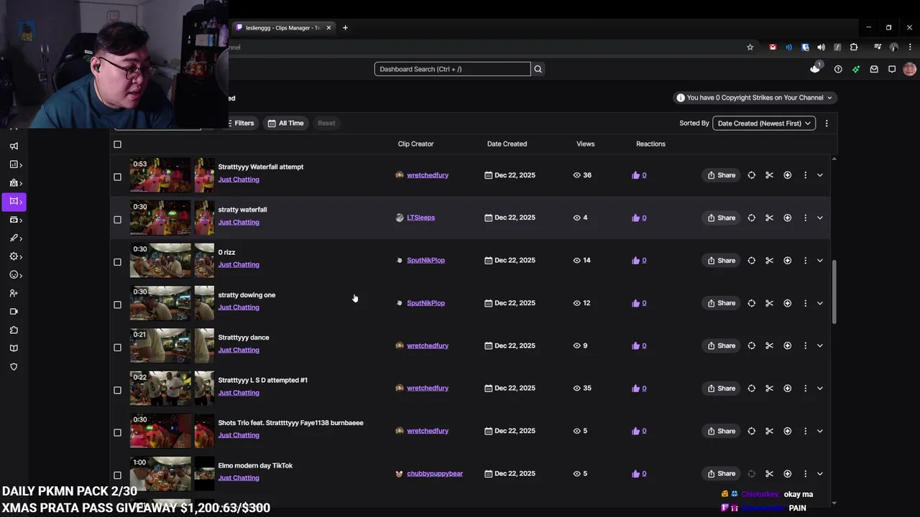
Task: Open the Content sidebar clips icon
Action: [x=14, y=202]
